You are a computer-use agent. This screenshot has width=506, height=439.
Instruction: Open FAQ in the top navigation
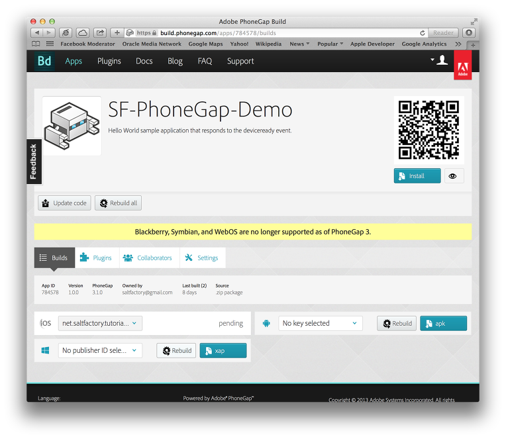click(x=205, y=61)
